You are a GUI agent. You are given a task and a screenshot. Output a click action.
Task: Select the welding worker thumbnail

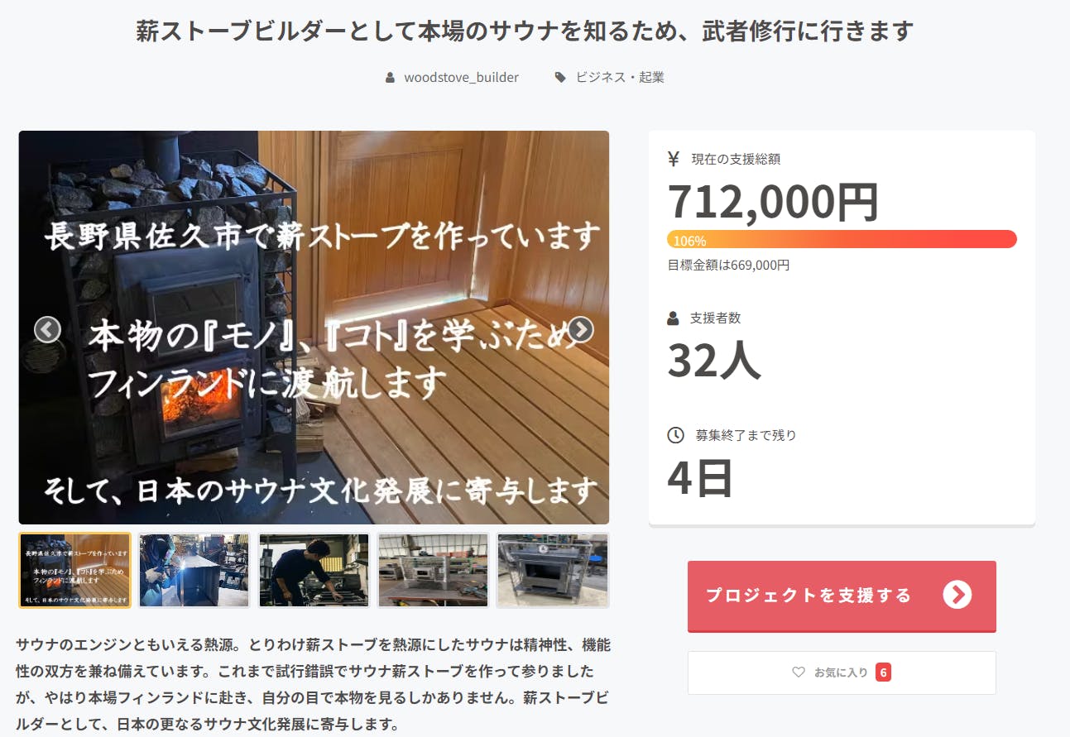194,570
